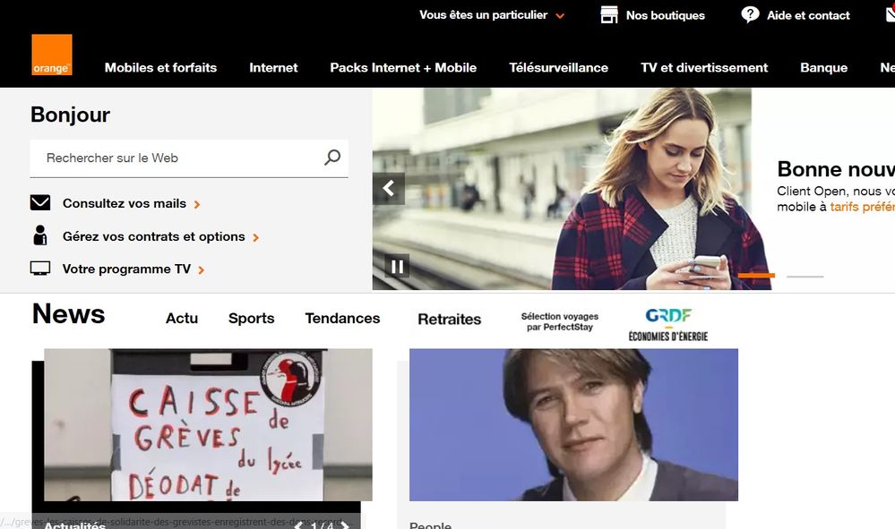
Task: Switch to the Sports news tab
Action: pyautogui.click(x=251, y=318)
